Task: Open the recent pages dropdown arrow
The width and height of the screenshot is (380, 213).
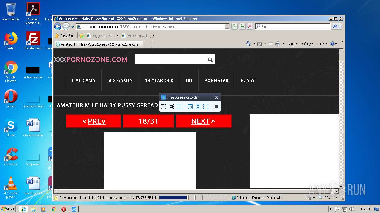Action: click(x=72, y=27)
